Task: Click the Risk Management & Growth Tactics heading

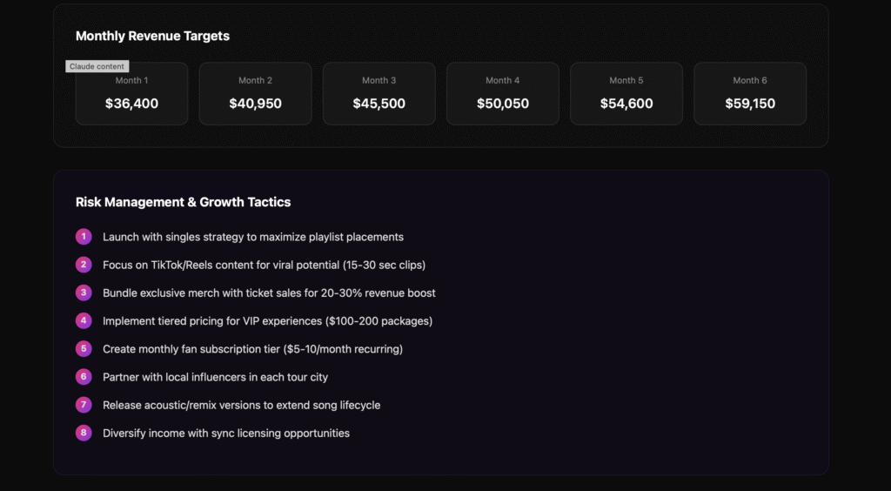Action: point(183,202)
